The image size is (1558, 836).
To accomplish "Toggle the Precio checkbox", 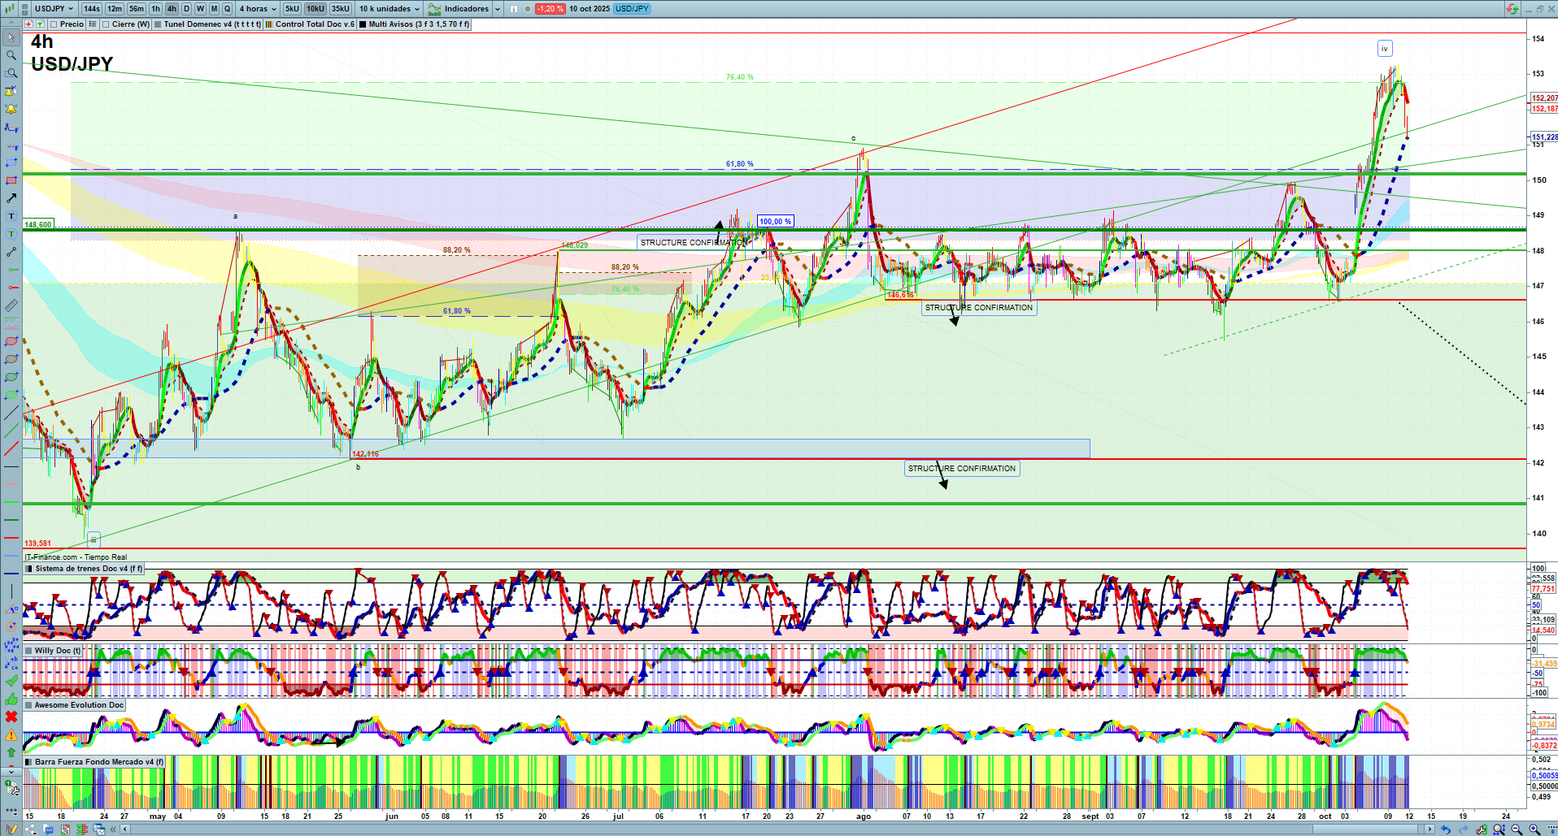I will [54, 24].
